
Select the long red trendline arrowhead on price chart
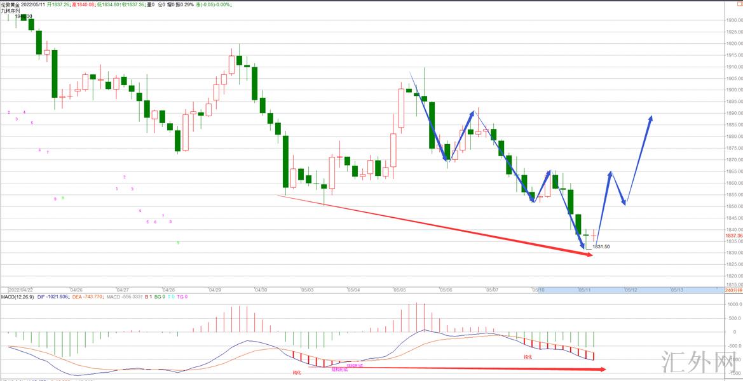tap(589, 255)
